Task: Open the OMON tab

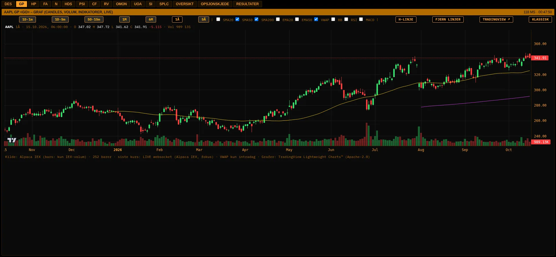Action: [x=121, y=4]
